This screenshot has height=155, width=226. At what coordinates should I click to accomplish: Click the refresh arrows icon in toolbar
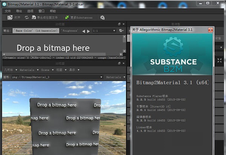(x=27, y=18)
